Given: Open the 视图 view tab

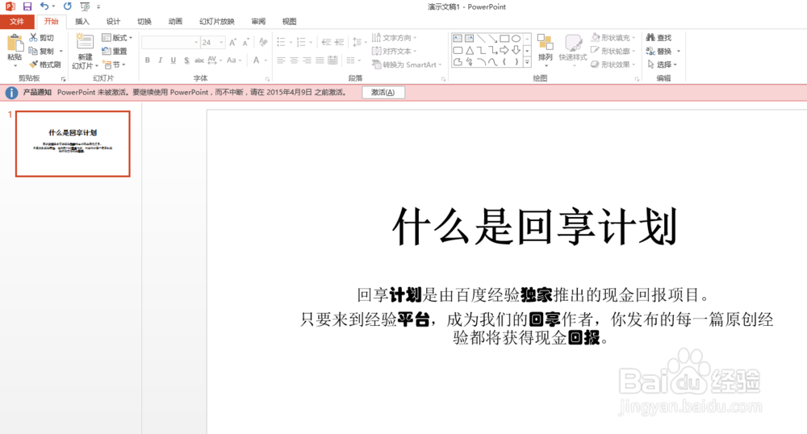Looking at the screenshot, I should [x=289, y=21].
